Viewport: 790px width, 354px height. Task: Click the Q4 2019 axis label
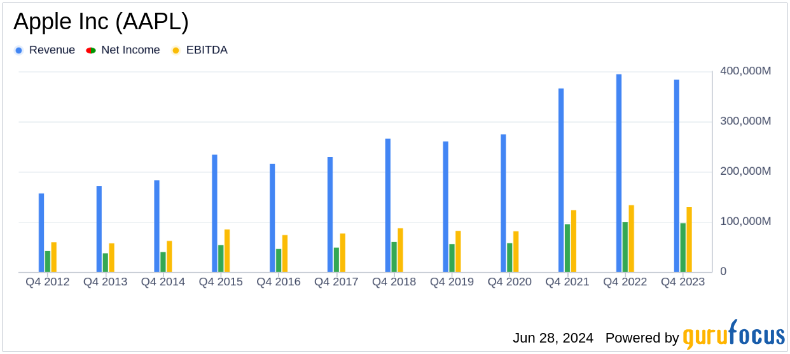pyautogui.click(x=452, y=282)
